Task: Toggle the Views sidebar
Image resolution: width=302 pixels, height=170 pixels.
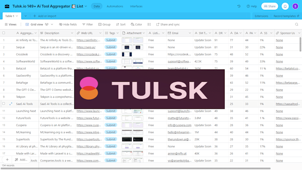Action: (11, 25)
